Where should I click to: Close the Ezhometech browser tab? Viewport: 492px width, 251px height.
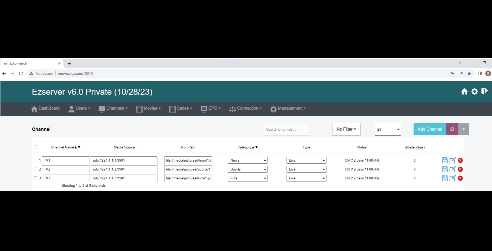pyautogui.click(x=59, y=63)
